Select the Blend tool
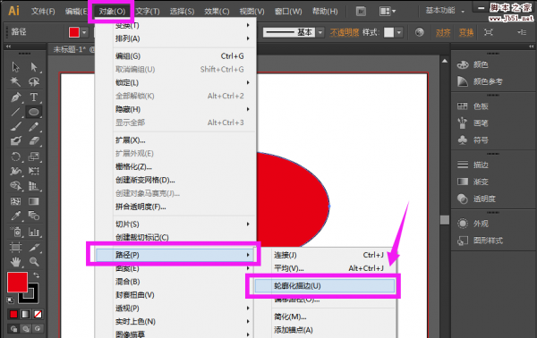 pos(34,215)
